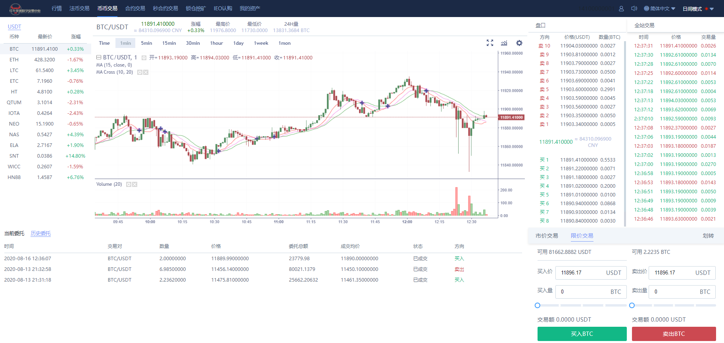724x343 pixels.
Task: Focus the 买入价 buy price field
Action: [x=591, y=272]
